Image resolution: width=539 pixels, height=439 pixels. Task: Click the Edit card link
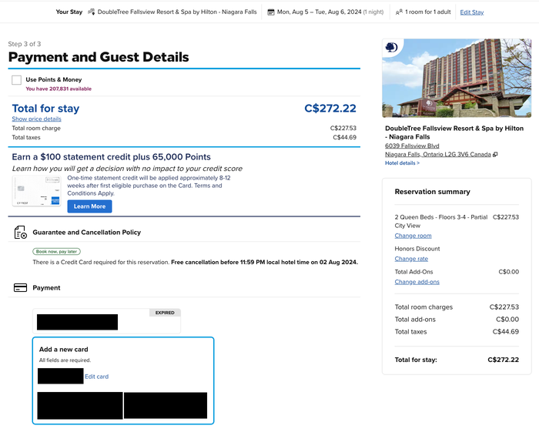pos(96,377)
